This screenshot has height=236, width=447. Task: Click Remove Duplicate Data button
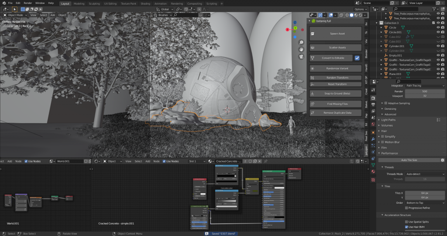click(x=336, y=113)
